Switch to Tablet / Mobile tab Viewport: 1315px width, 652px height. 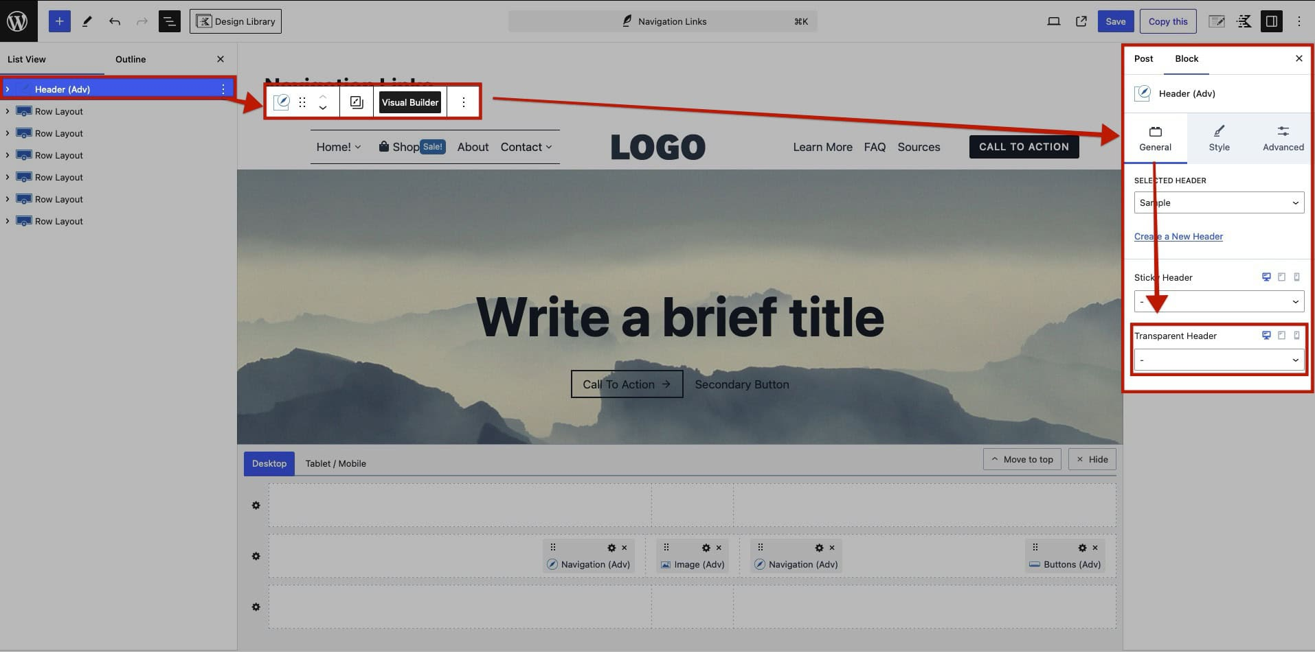click(335, 464)
